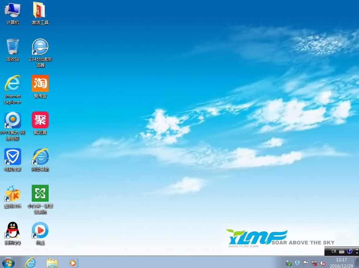Viewport: 359px width, 268px height.
Task: Launch the 2345加速浏览器 browser
Action: point(40,47)
